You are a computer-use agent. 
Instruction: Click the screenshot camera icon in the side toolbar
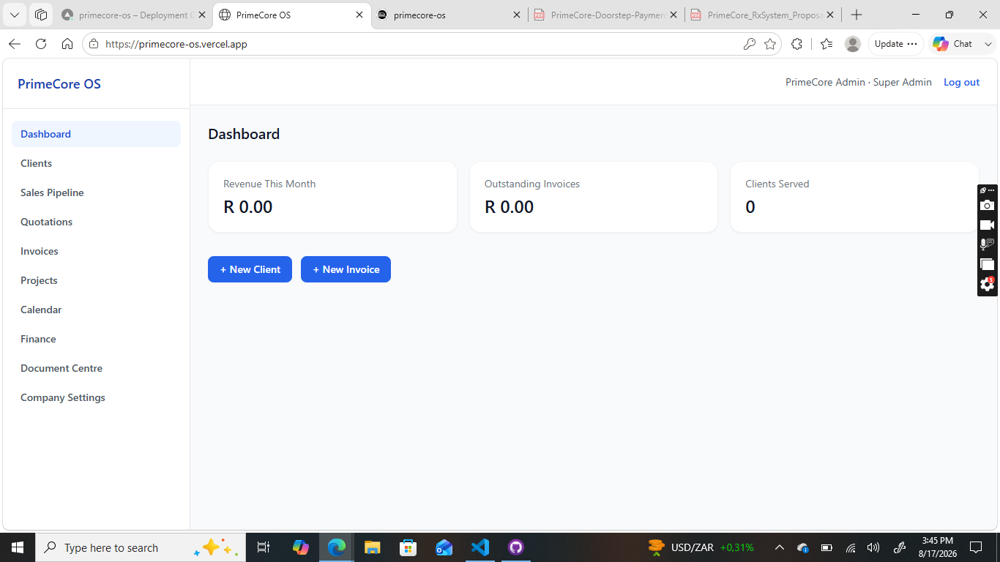tap(988, 205)
